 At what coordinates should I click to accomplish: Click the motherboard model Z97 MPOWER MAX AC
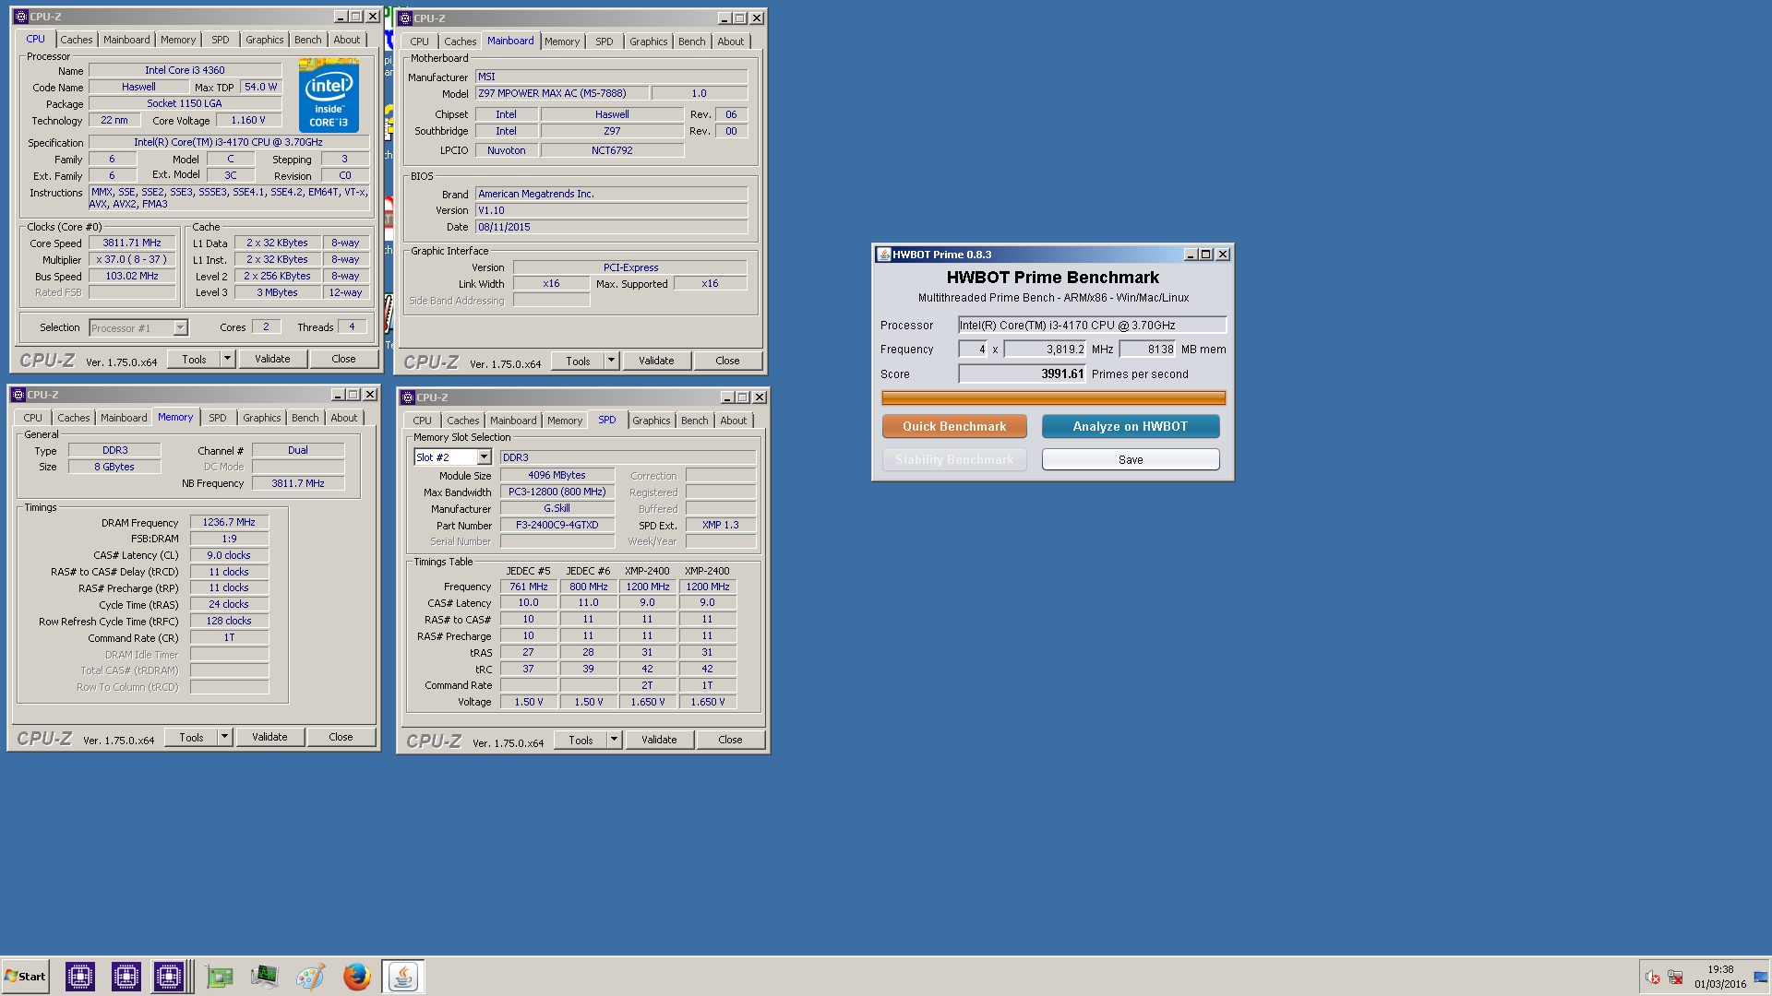tap(561, 93)
